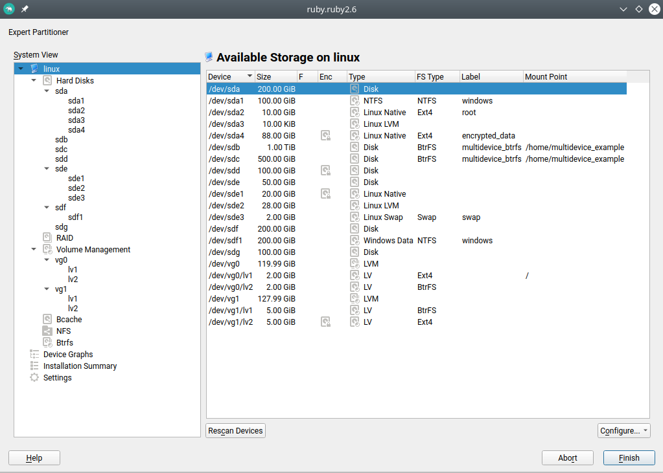The width and height of the screenshot is (663, 473).
Task: Collapse the Hard Disks tree node
Action: tap(34, 81)
